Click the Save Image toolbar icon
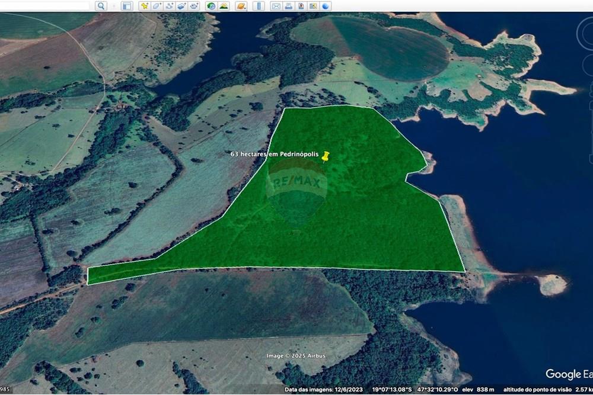Viewport: 593px width, 395px height. click(301, 6)
